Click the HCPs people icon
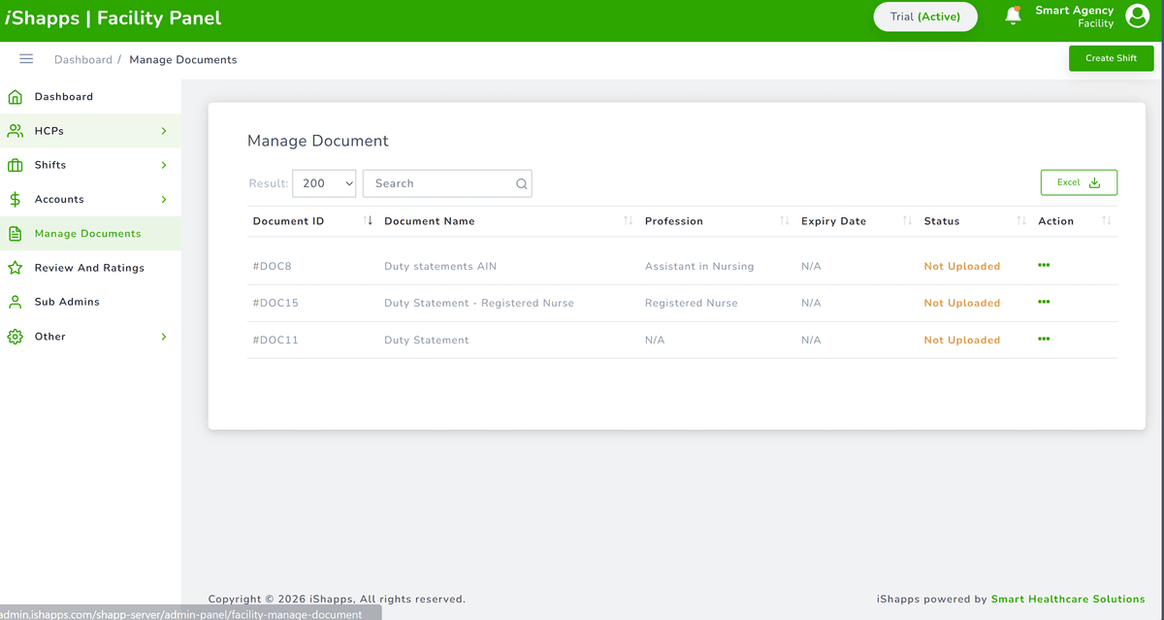The width and height of the screenshot is (1164, 620). (x=15, y=131)
